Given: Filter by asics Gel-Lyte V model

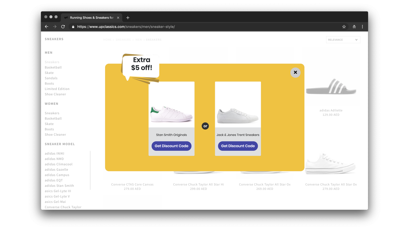Looking at the screenshot, I should [57, 197].
